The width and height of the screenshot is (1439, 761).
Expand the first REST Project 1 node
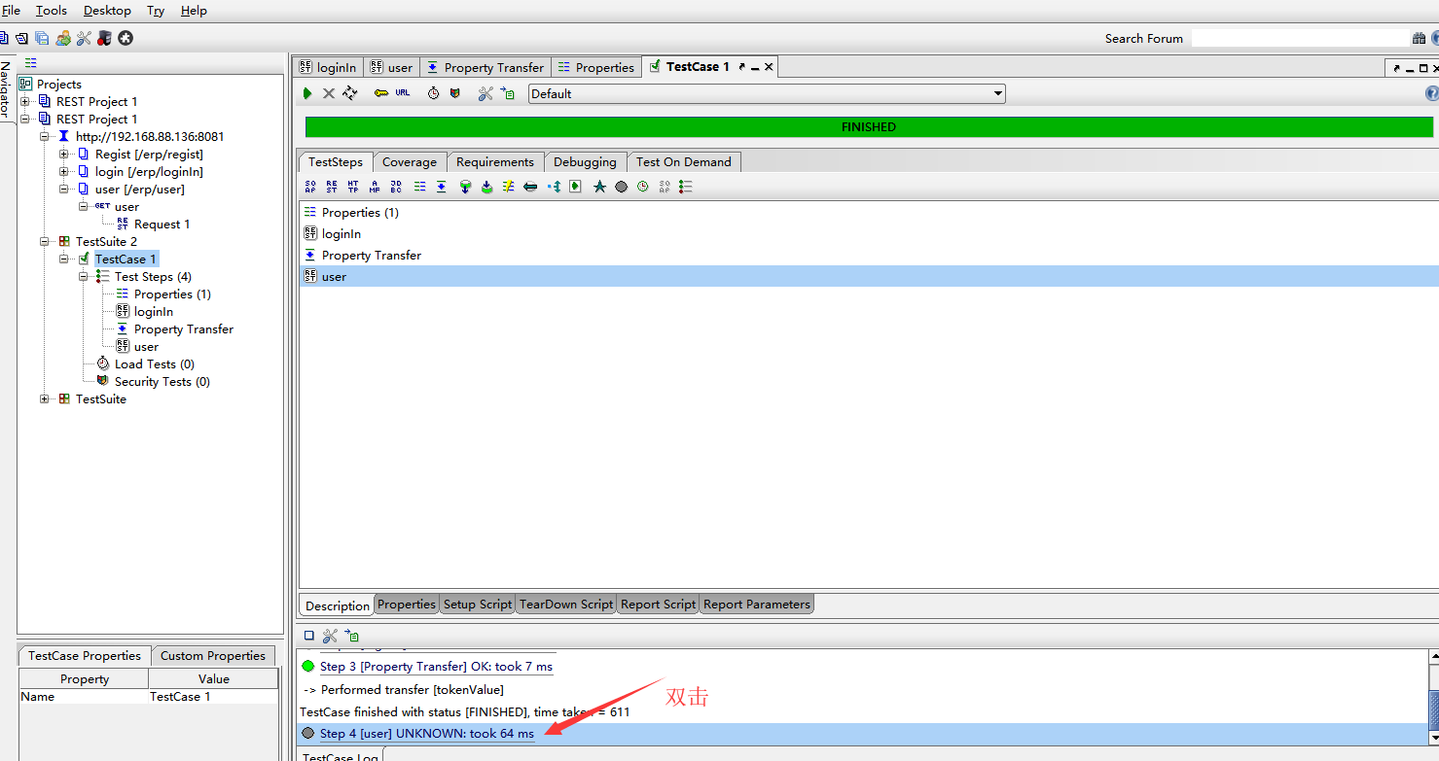click(25, 102)
